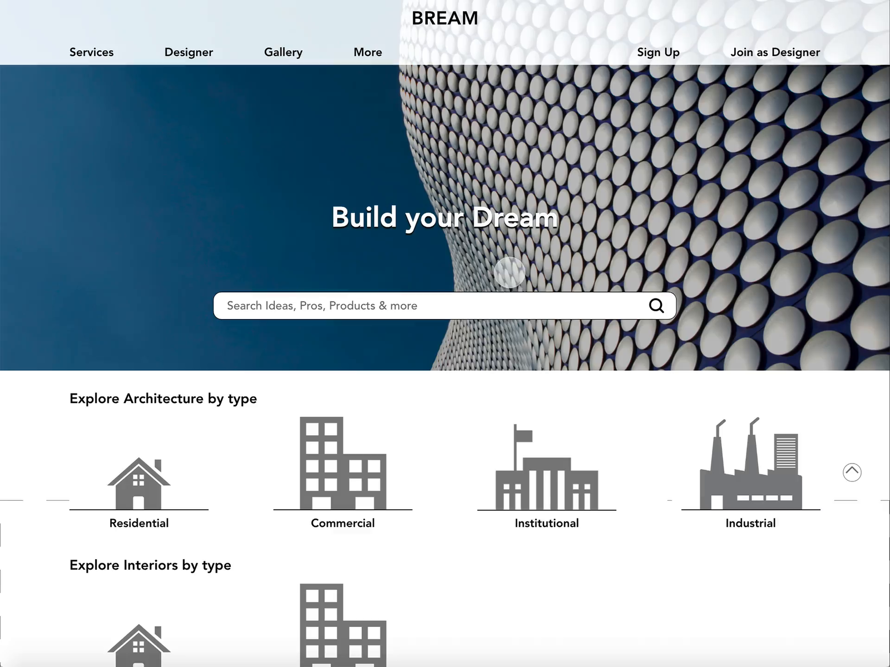Select the Commercial building icon
Screen dimensions: 890x667
coord(343,462)
